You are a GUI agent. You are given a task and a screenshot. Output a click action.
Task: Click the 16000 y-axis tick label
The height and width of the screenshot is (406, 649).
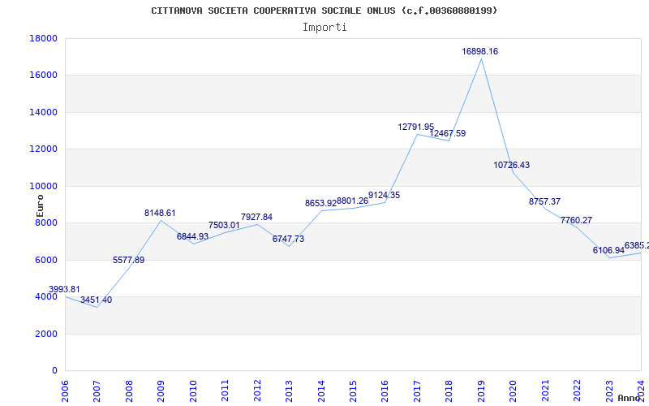point(44,76)
